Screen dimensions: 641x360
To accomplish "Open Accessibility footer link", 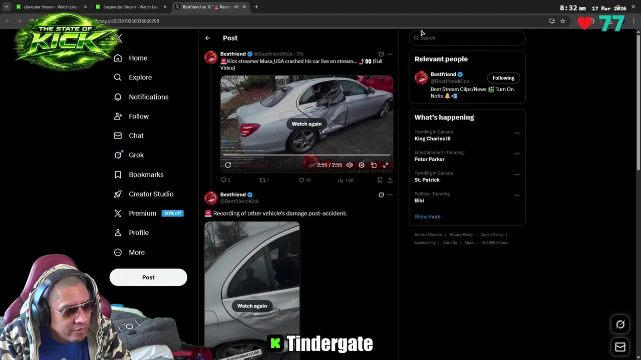I will tap(425, 243).
